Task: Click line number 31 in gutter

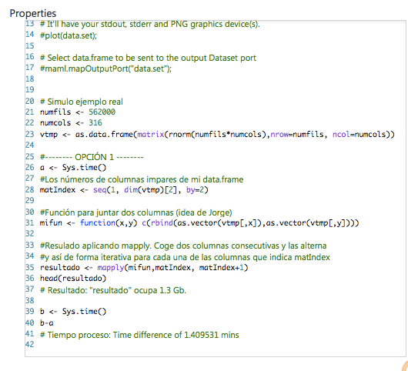Action: pyautogui.click(x=30, y=223)
